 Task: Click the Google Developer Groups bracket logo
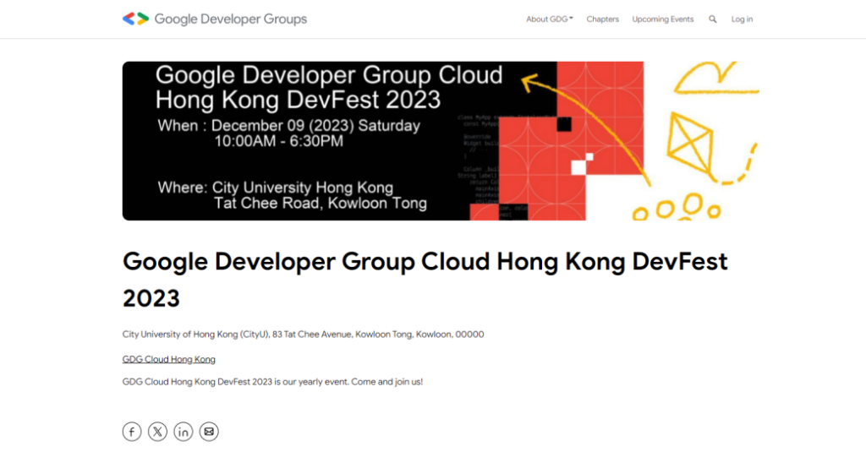pyautogui.click(x=135, y=19)
